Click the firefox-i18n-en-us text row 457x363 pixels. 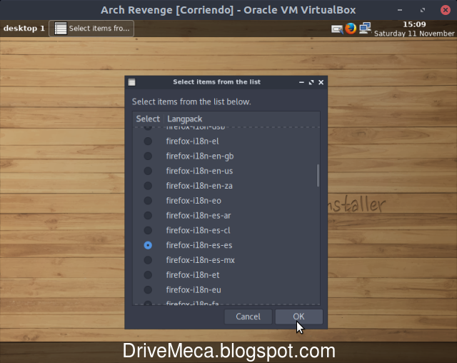point(199,171)
